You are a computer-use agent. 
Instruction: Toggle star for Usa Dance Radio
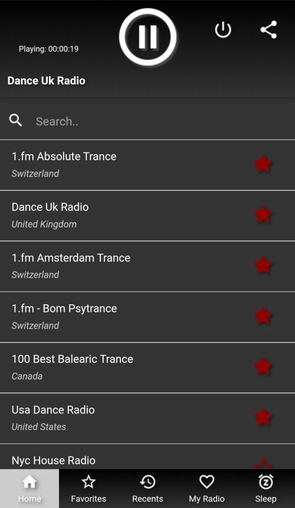[263, 417]
